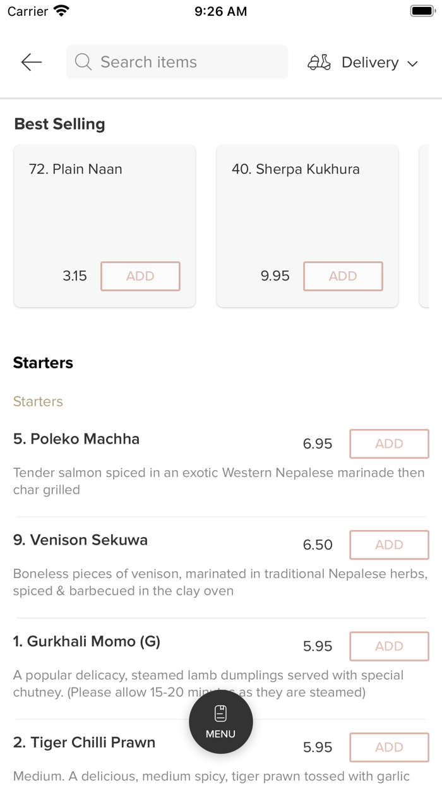Select the Venison Sekuwa item title
This screenshot has height=786, width=442.
80,540
